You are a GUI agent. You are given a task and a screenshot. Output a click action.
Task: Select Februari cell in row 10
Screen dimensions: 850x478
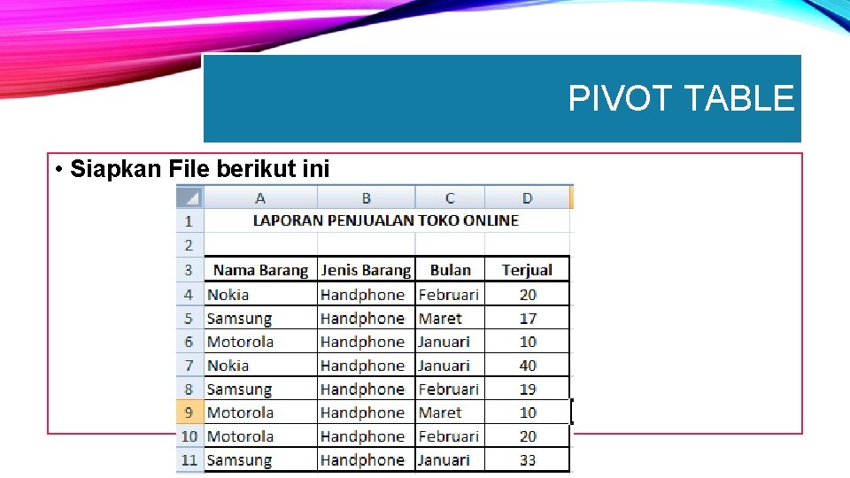[x=450, y=436]
